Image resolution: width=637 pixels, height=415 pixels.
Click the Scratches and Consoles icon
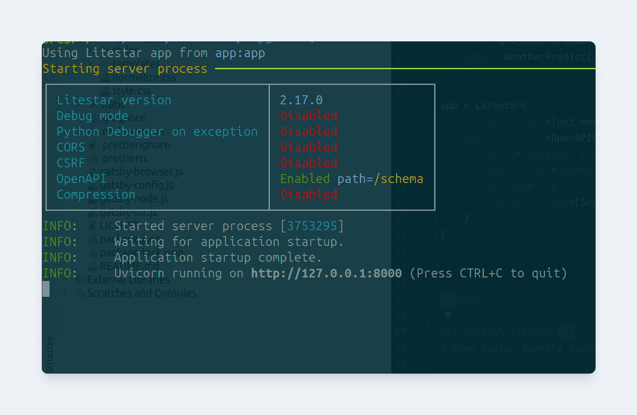tap(80, 293)
